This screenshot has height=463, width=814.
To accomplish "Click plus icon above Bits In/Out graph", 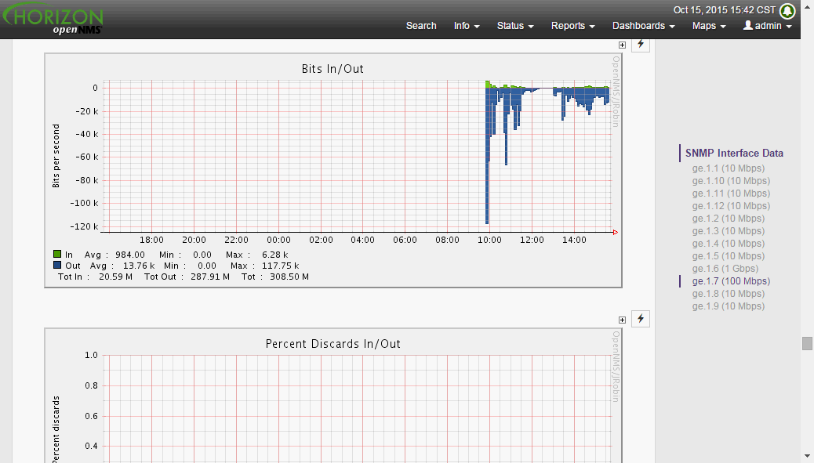I will click(x=622, y=45).
